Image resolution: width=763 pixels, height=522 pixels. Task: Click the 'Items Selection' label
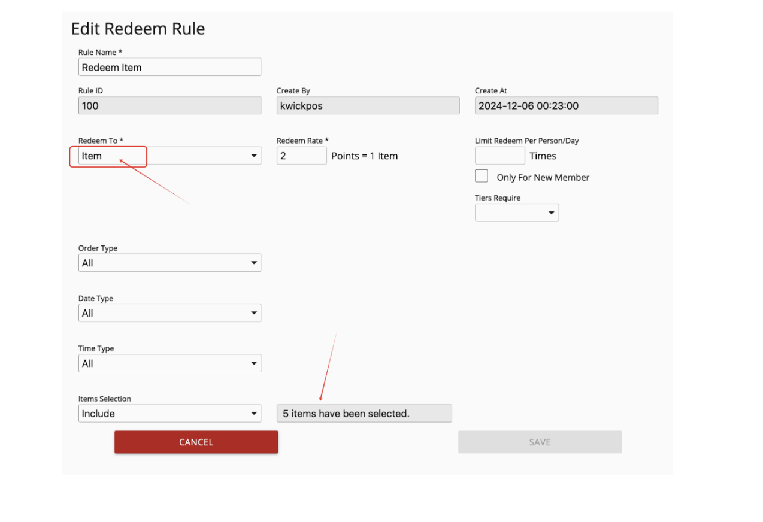click(x=104, y=399)
